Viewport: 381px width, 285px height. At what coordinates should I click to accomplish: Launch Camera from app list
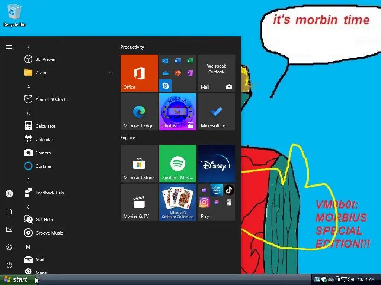68,153
